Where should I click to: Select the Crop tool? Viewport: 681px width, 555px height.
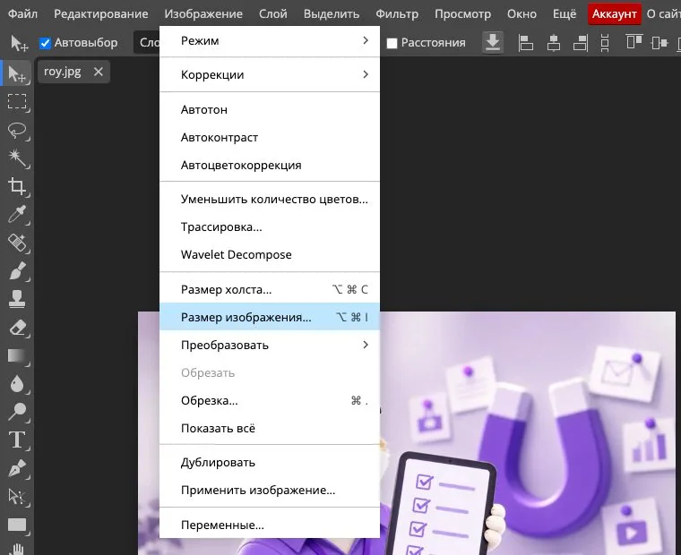click(x=17, y=186)
